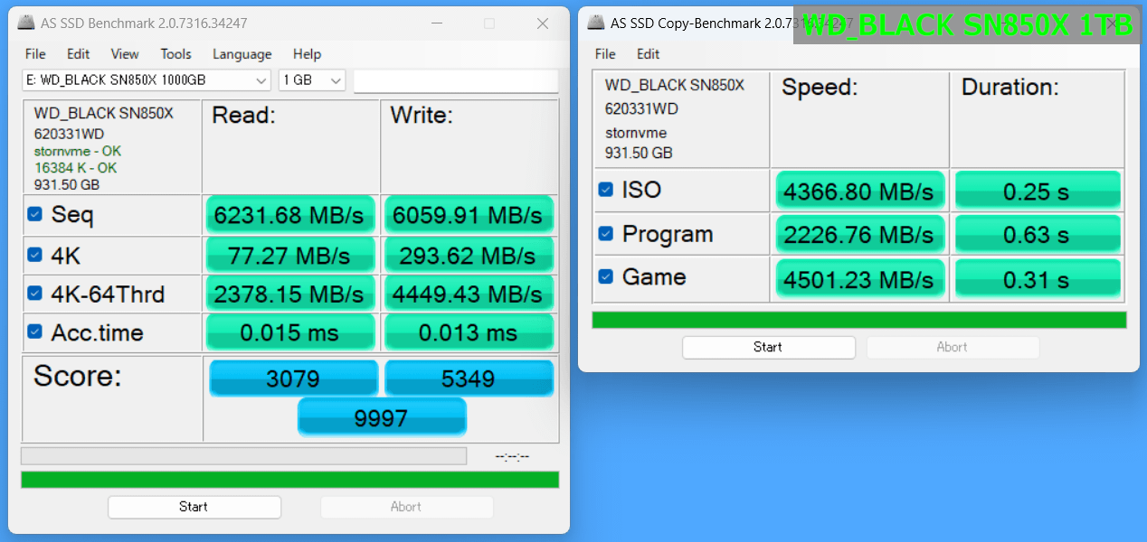
Task: Open the Language menu
Action: 242,54
